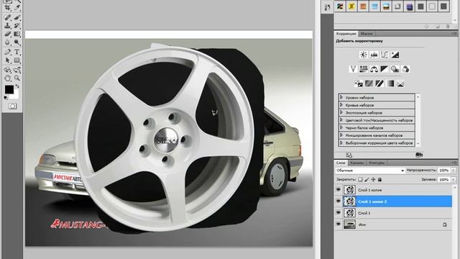
Task: Select the 3D Orbit camera tool
Action: pyautogui.click(x=17, y=70)
